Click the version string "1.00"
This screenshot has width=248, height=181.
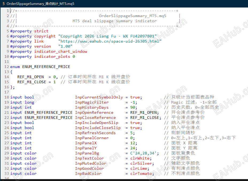(x=65, y=47)
